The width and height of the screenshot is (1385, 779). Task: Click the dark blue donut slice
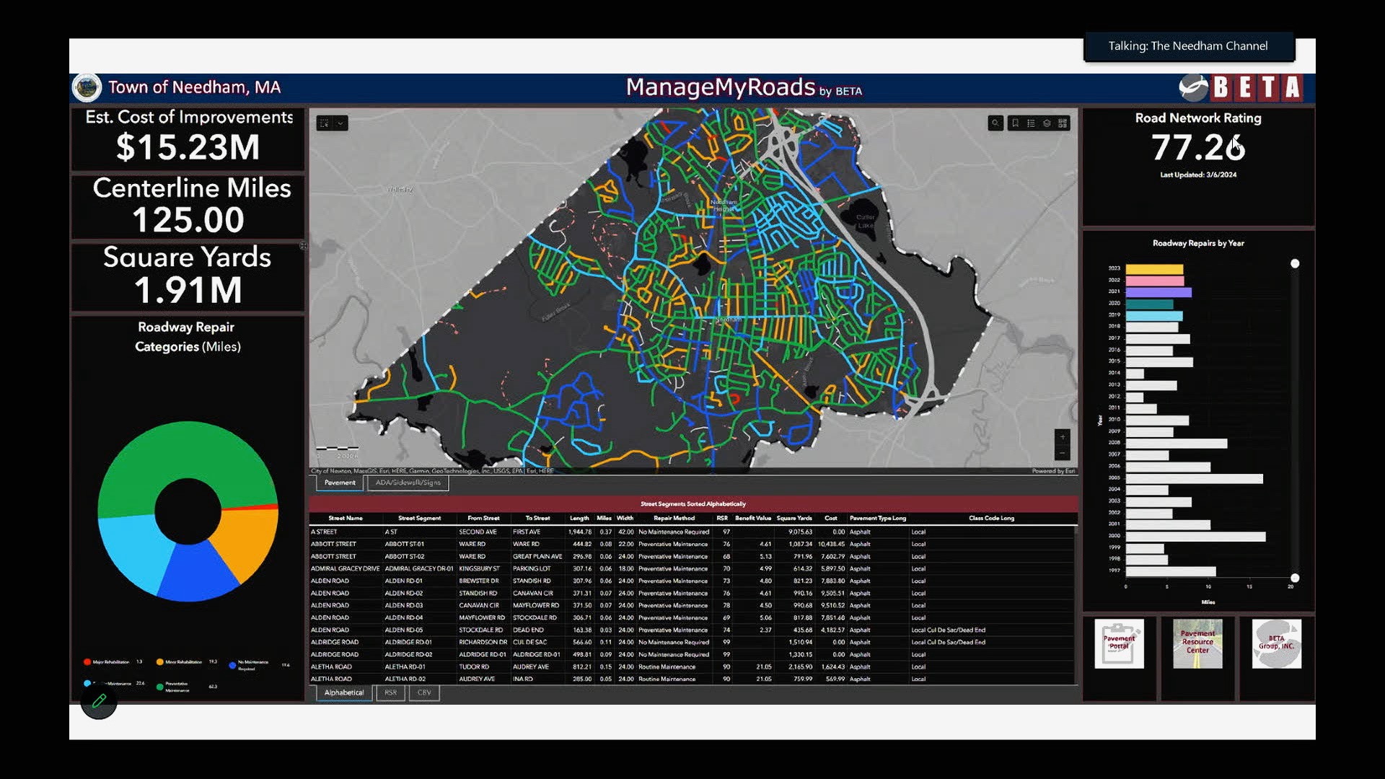point(196,573)
